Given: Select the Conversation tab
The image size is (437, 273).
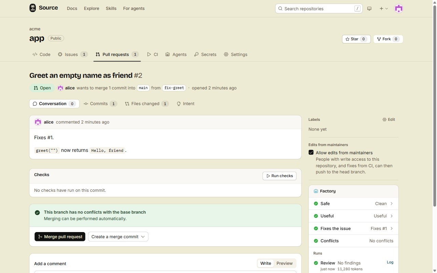Looking at the screenshot, I should point(54,104).
